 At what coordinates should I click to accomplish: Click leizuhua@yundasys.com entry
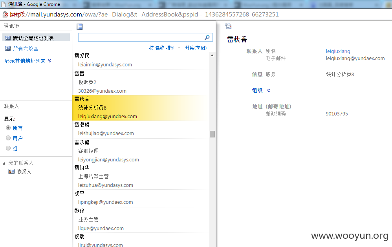pos(106,185)
